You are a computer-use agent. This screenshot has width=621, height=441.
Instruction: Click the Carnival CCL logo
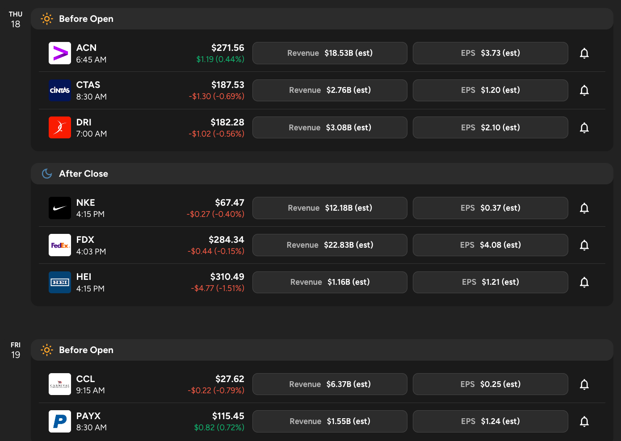pyautogui.click(x=60, y=384)
